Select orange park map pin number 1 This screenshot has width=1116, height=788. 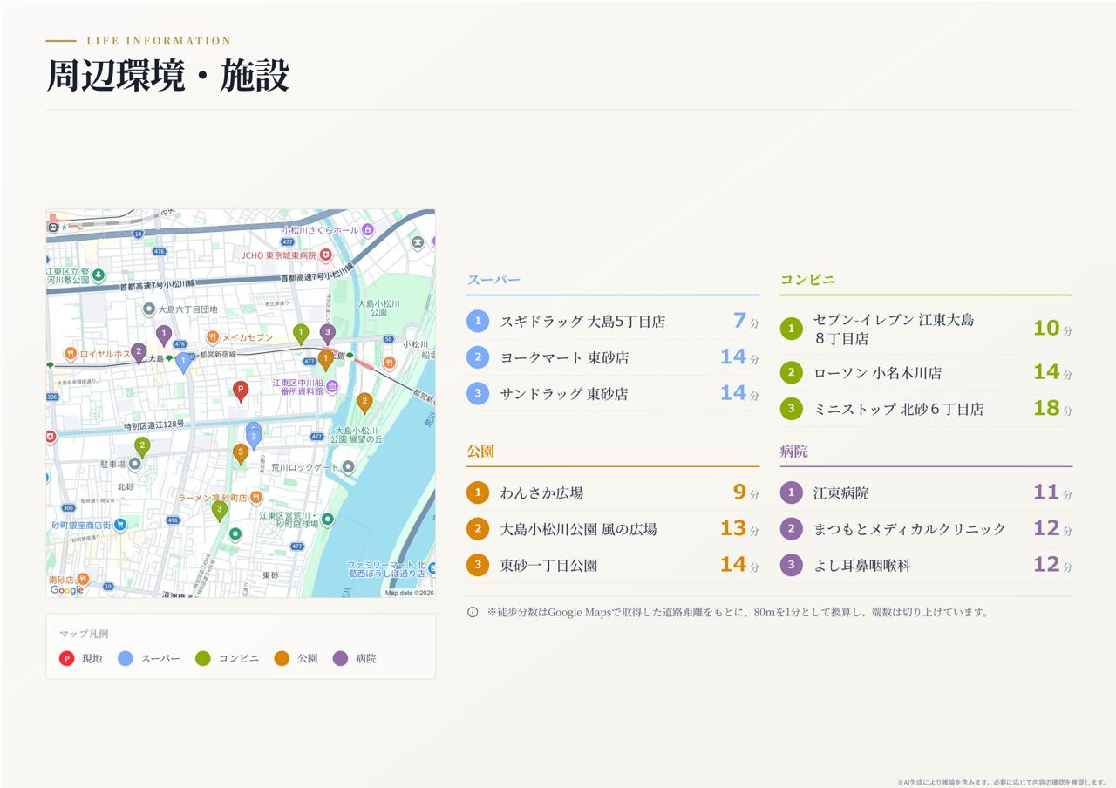[325, 359]
